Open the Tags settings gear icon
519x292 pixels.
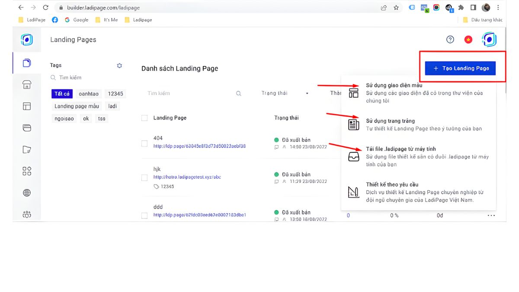pyautogui.click(x=119, y=66)
